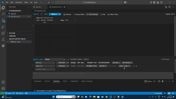The height and width of the screenshot is (99, 176).
Task: Collapse the FLASKMADEEASY folder
Action: [15, 11]
